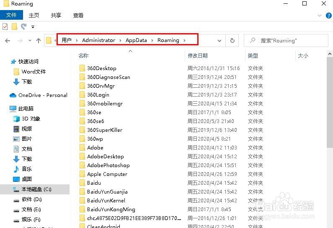Select Word文件 folder in navigation pane
This screenshot has width=333, height=228.
[34, 71]
